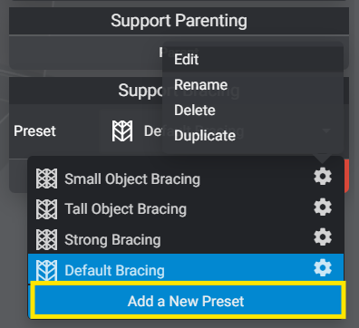Click the gear icon beside Strong Bracing
The height and width of the screenshot is (328, 359).
[x=323, y=237]
